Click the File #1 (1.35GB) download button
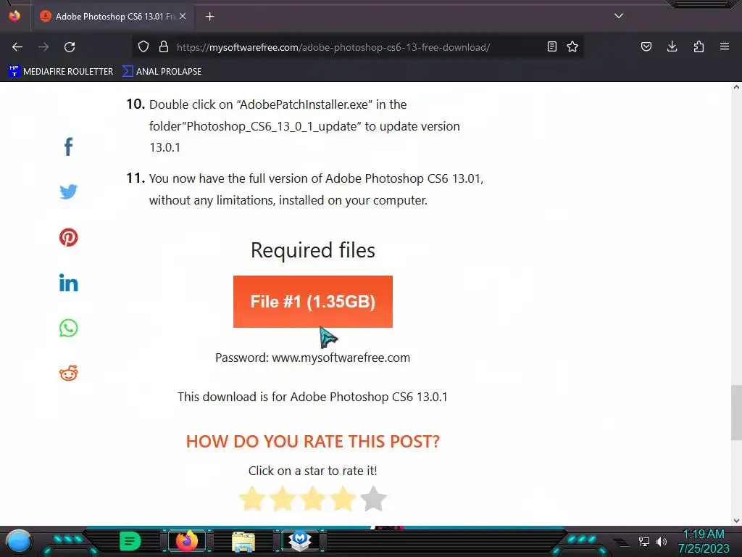The image size is (742, 557). [313, 302]
